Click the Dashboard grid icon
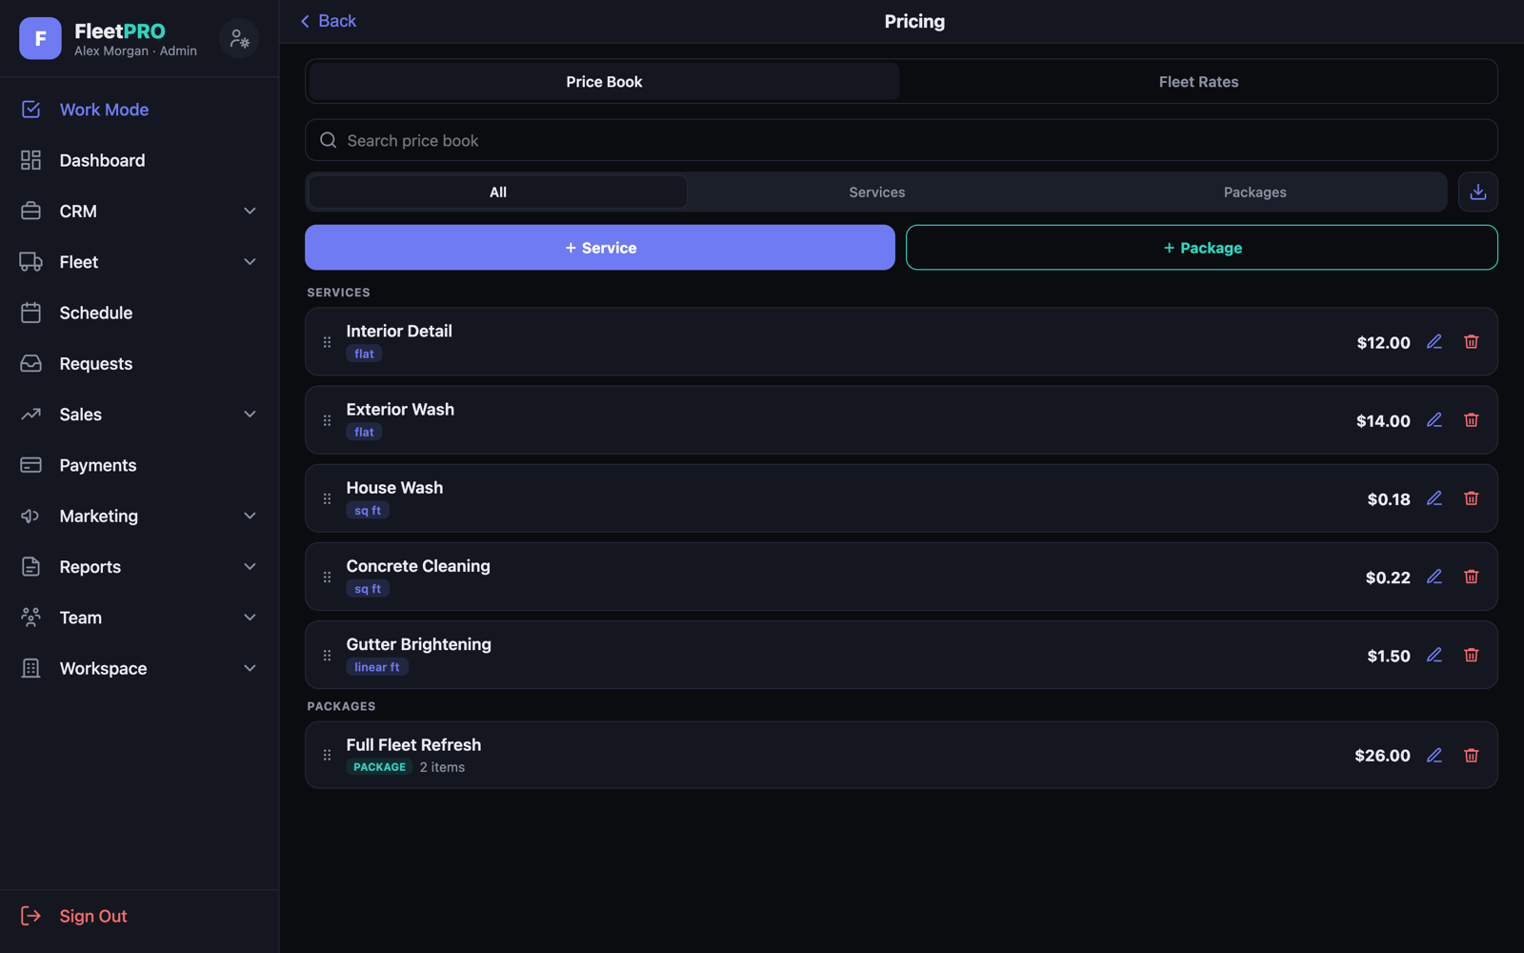This screenshot has height=953, width=1524. [x=30, y=160]
